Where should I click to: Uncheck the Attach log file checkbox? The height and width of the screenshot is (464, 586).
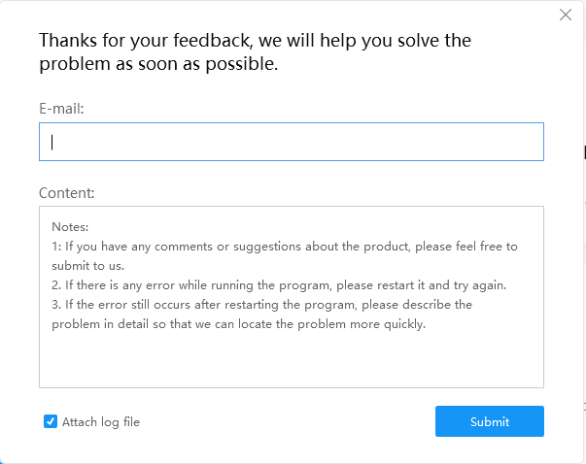(51, 421)
